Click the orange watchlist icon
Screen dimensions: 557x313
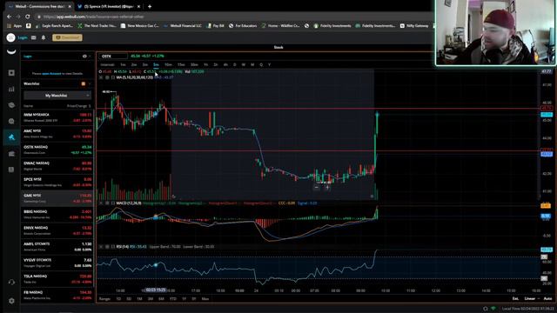coord(84,83)
